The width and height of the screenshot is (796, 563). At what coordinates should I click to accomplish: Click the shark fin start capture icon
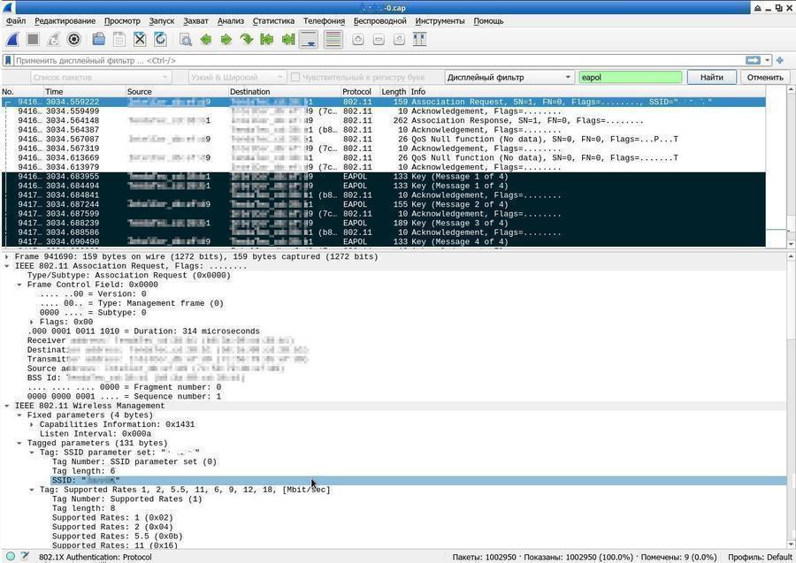point(12,40)
